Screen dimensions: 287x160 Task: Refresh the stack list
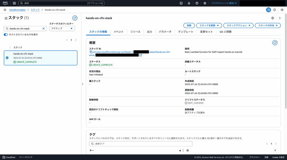tap(75, 18)
